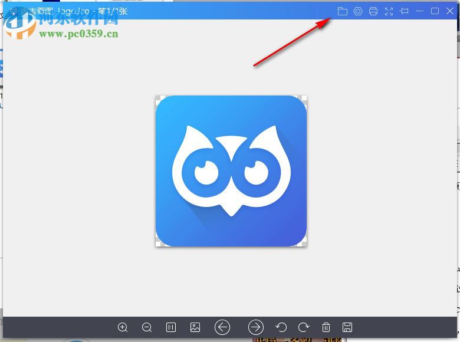This screenshot has height=342, width=460.
Task: Zoom in with the magnifier plus icon
Action: [x=123, y=327]
